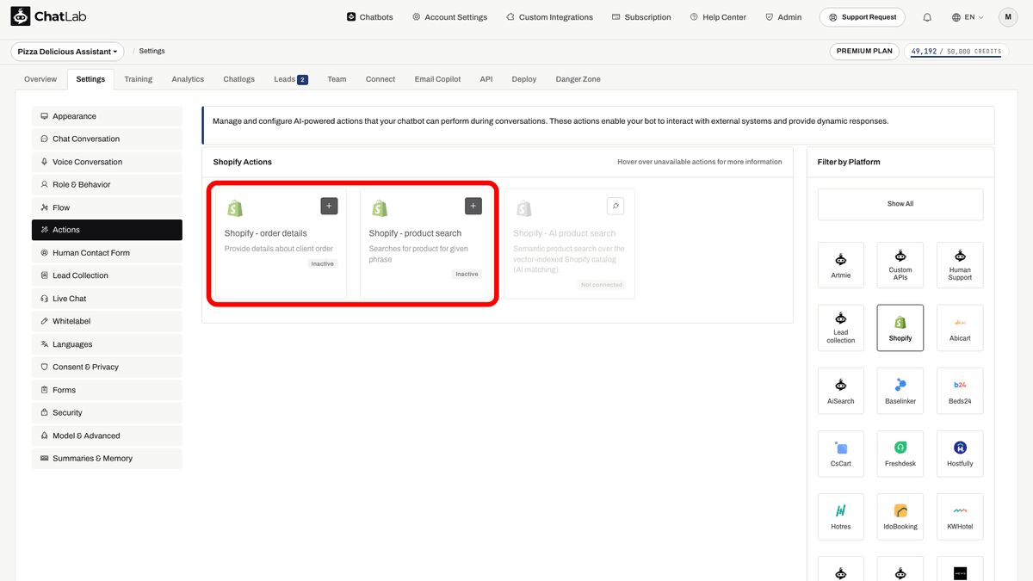Image resolution: width=1033 pixels, height=581 pixels.
Task: Switch to the Deploy tab
Action: pyautogui.click(x=524, y=79)
